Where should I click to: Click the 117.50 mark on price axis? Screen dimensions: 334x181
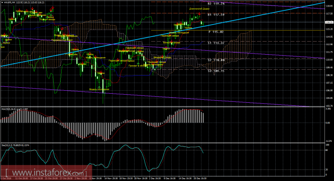328,14
